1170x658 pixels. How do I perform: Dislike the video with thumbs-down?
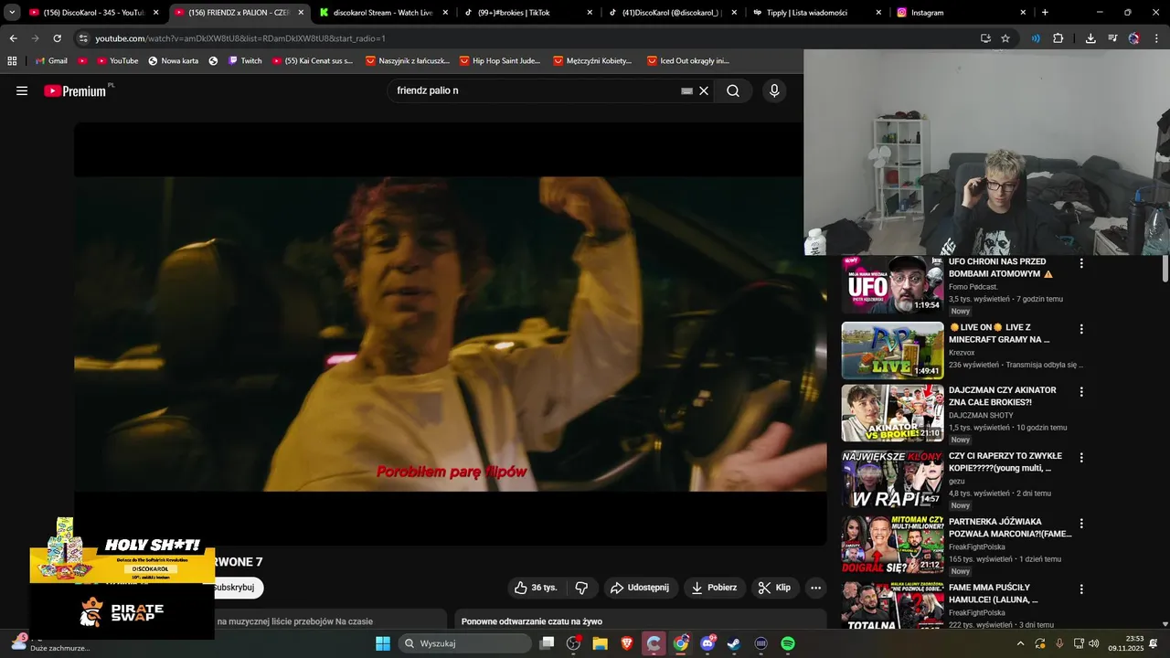point(581,588)
